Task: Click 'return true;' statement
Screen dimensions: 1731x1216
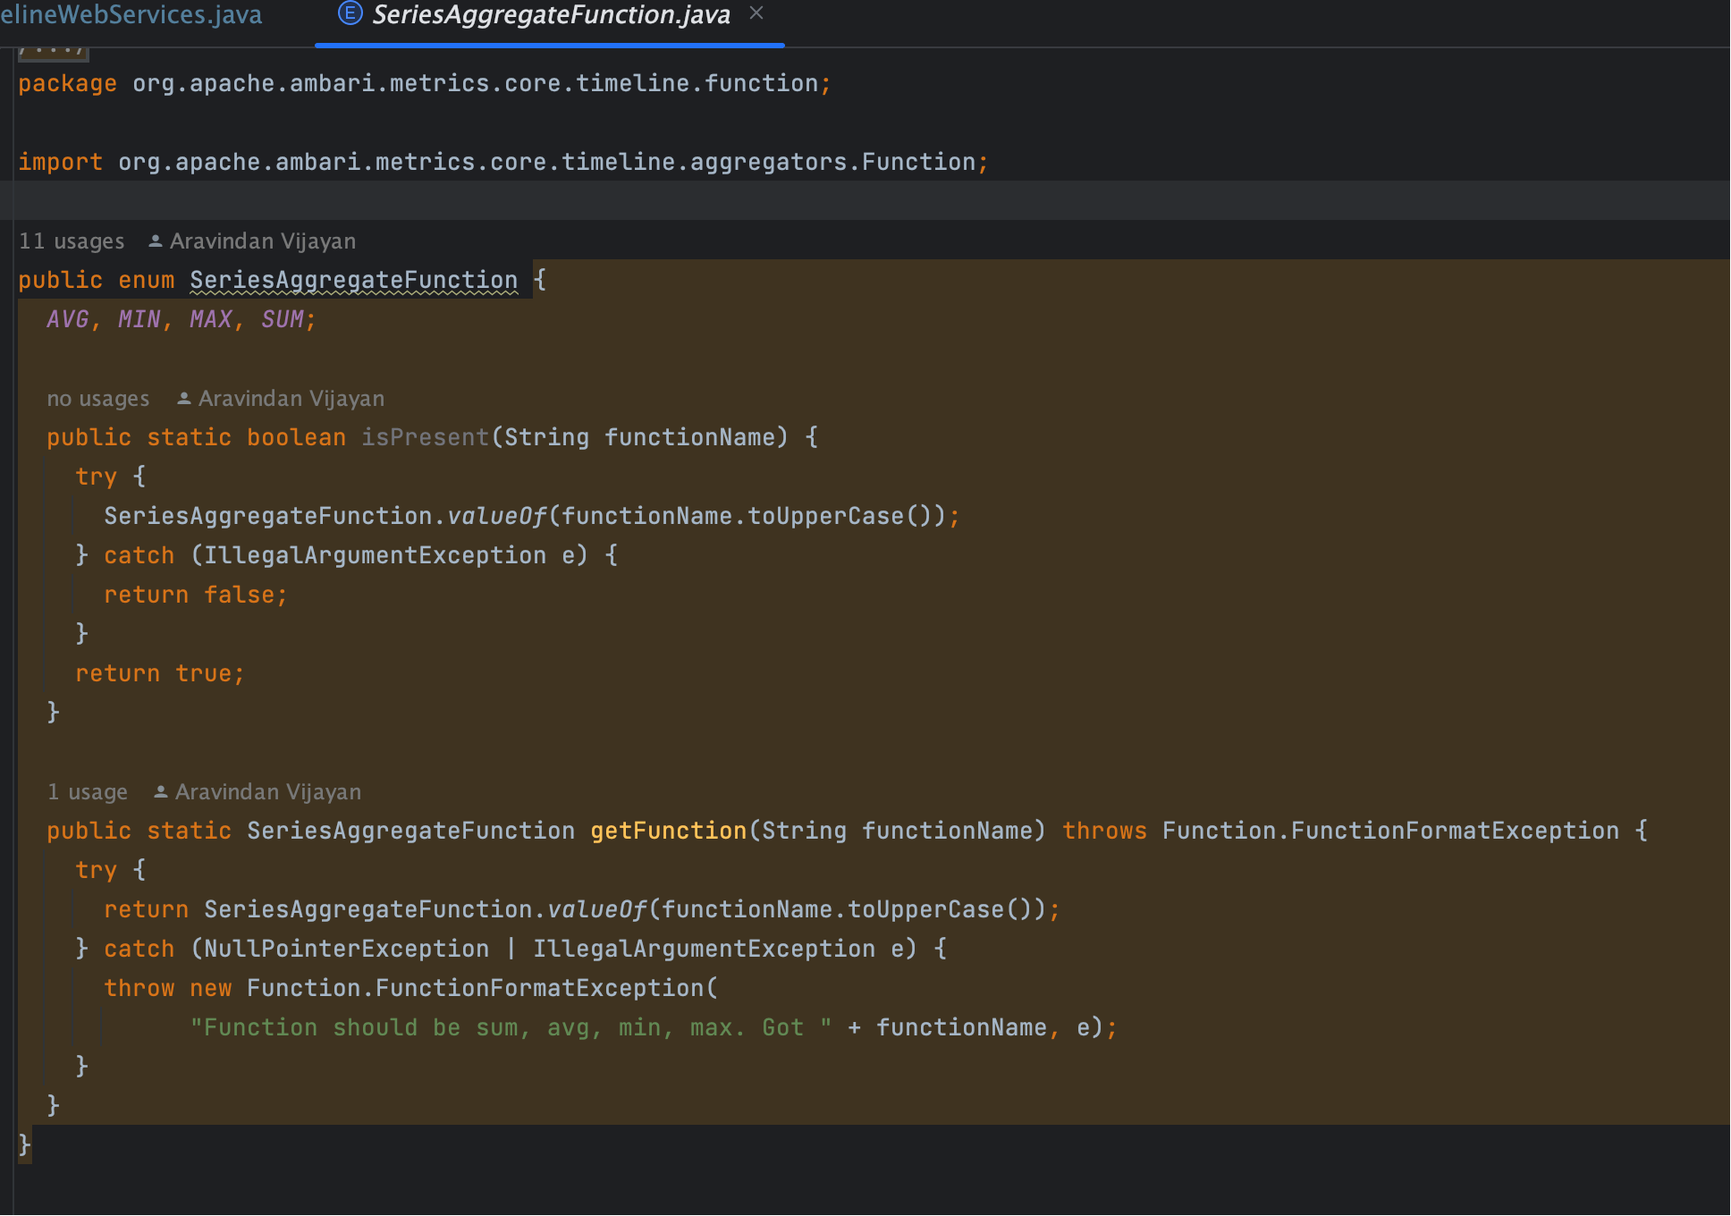Action: [160, 674]
